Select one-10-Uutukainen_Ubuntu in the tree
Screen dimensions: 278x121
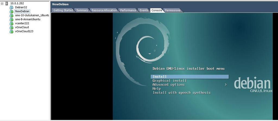click(32, 15)
